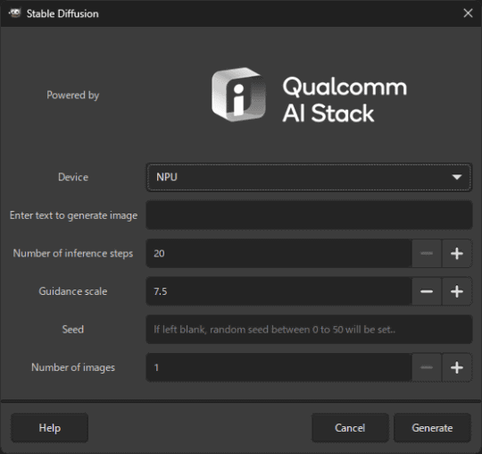Image resolution: width=482 pixels, height=454 pixels.
Task: Increase the Number of images
Action: (x=457, y=367)
